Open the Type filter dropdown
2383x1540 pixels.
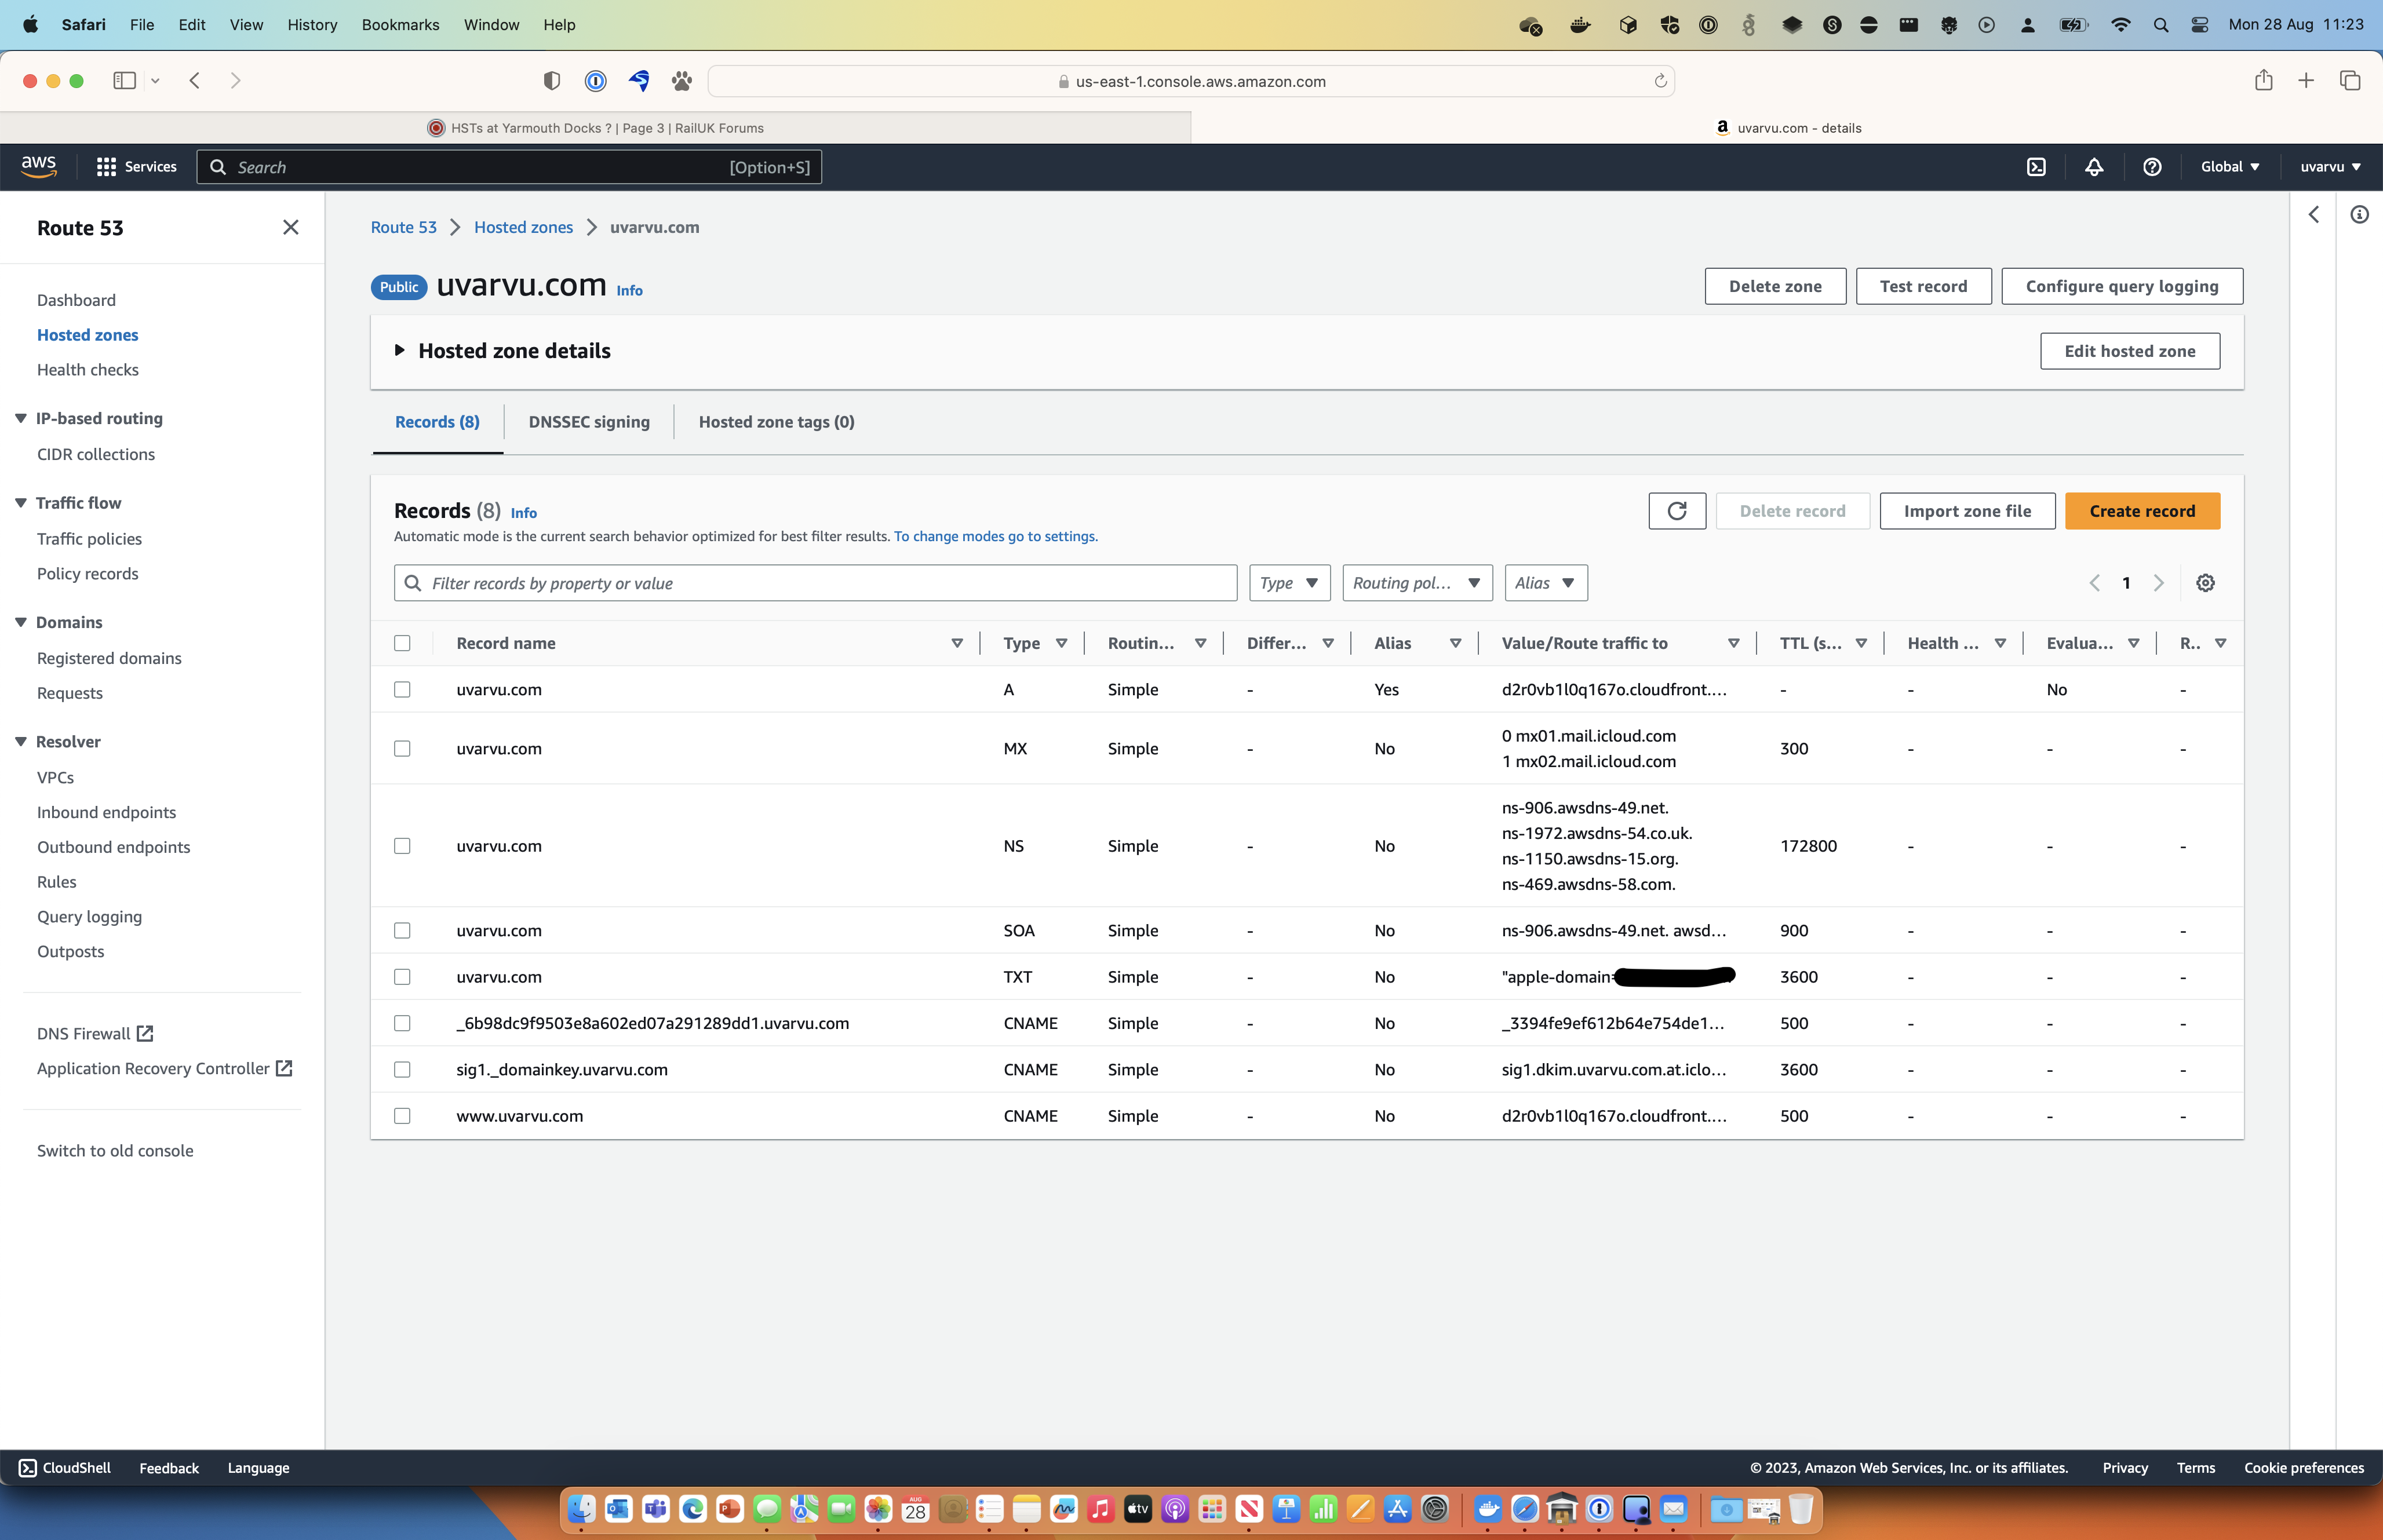pos(1289,583)
